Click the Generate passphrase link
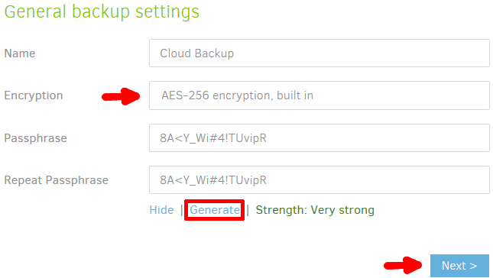 (x=215, y=210)
